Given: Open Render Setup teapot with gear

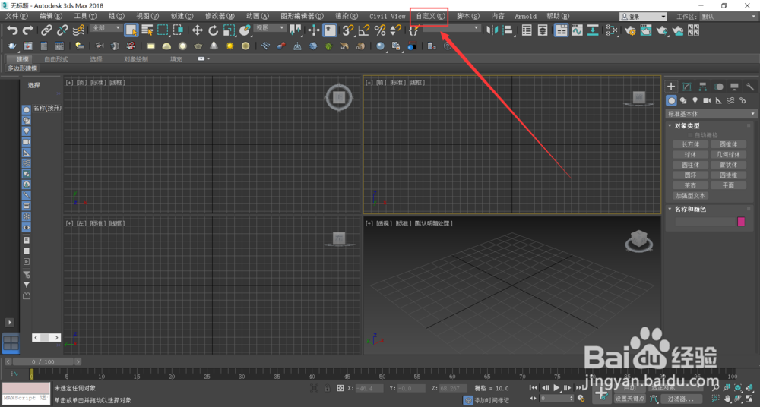Looking at the screenshot, I should pyautogui.click(x=630, y=30).
